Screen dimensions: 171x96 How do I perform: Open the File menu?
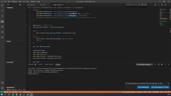[x=5, y=2]
